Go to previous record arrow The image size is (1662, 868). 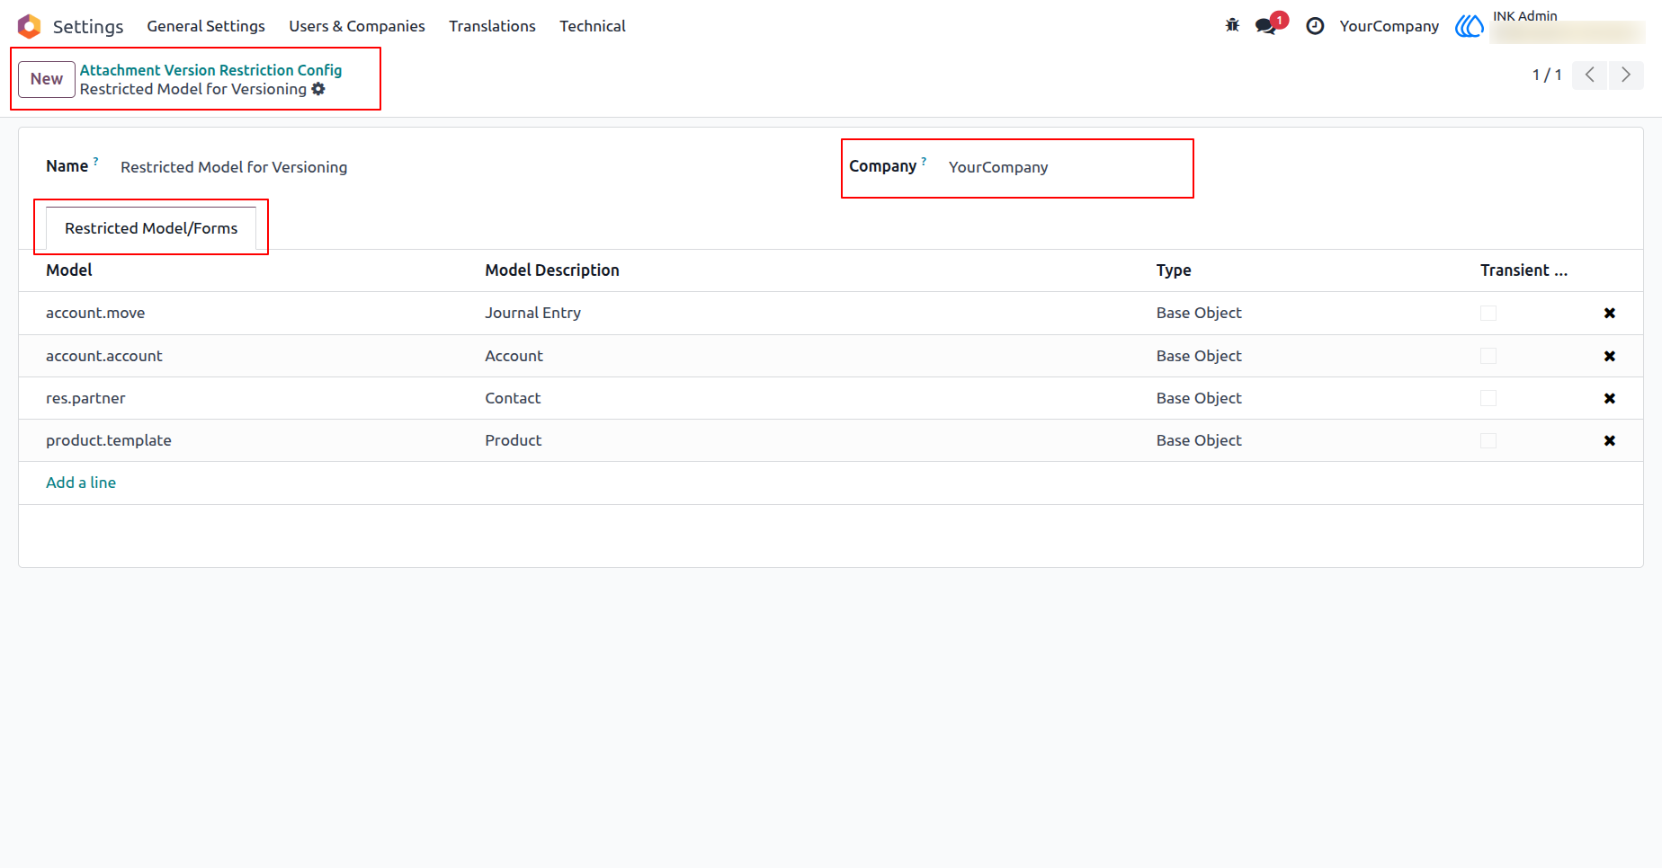click(x=1590, y=75)
